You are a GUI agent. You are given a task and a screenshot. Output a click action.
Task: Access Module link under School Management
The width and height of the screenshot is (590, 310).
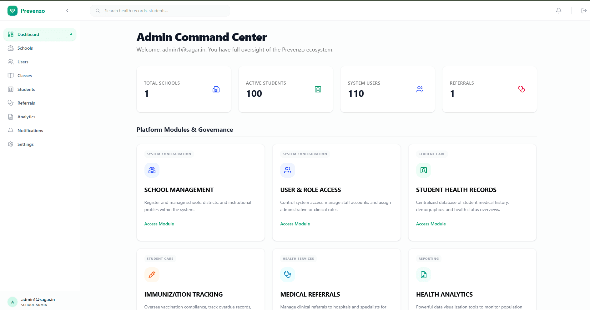[x=159, y=224]
